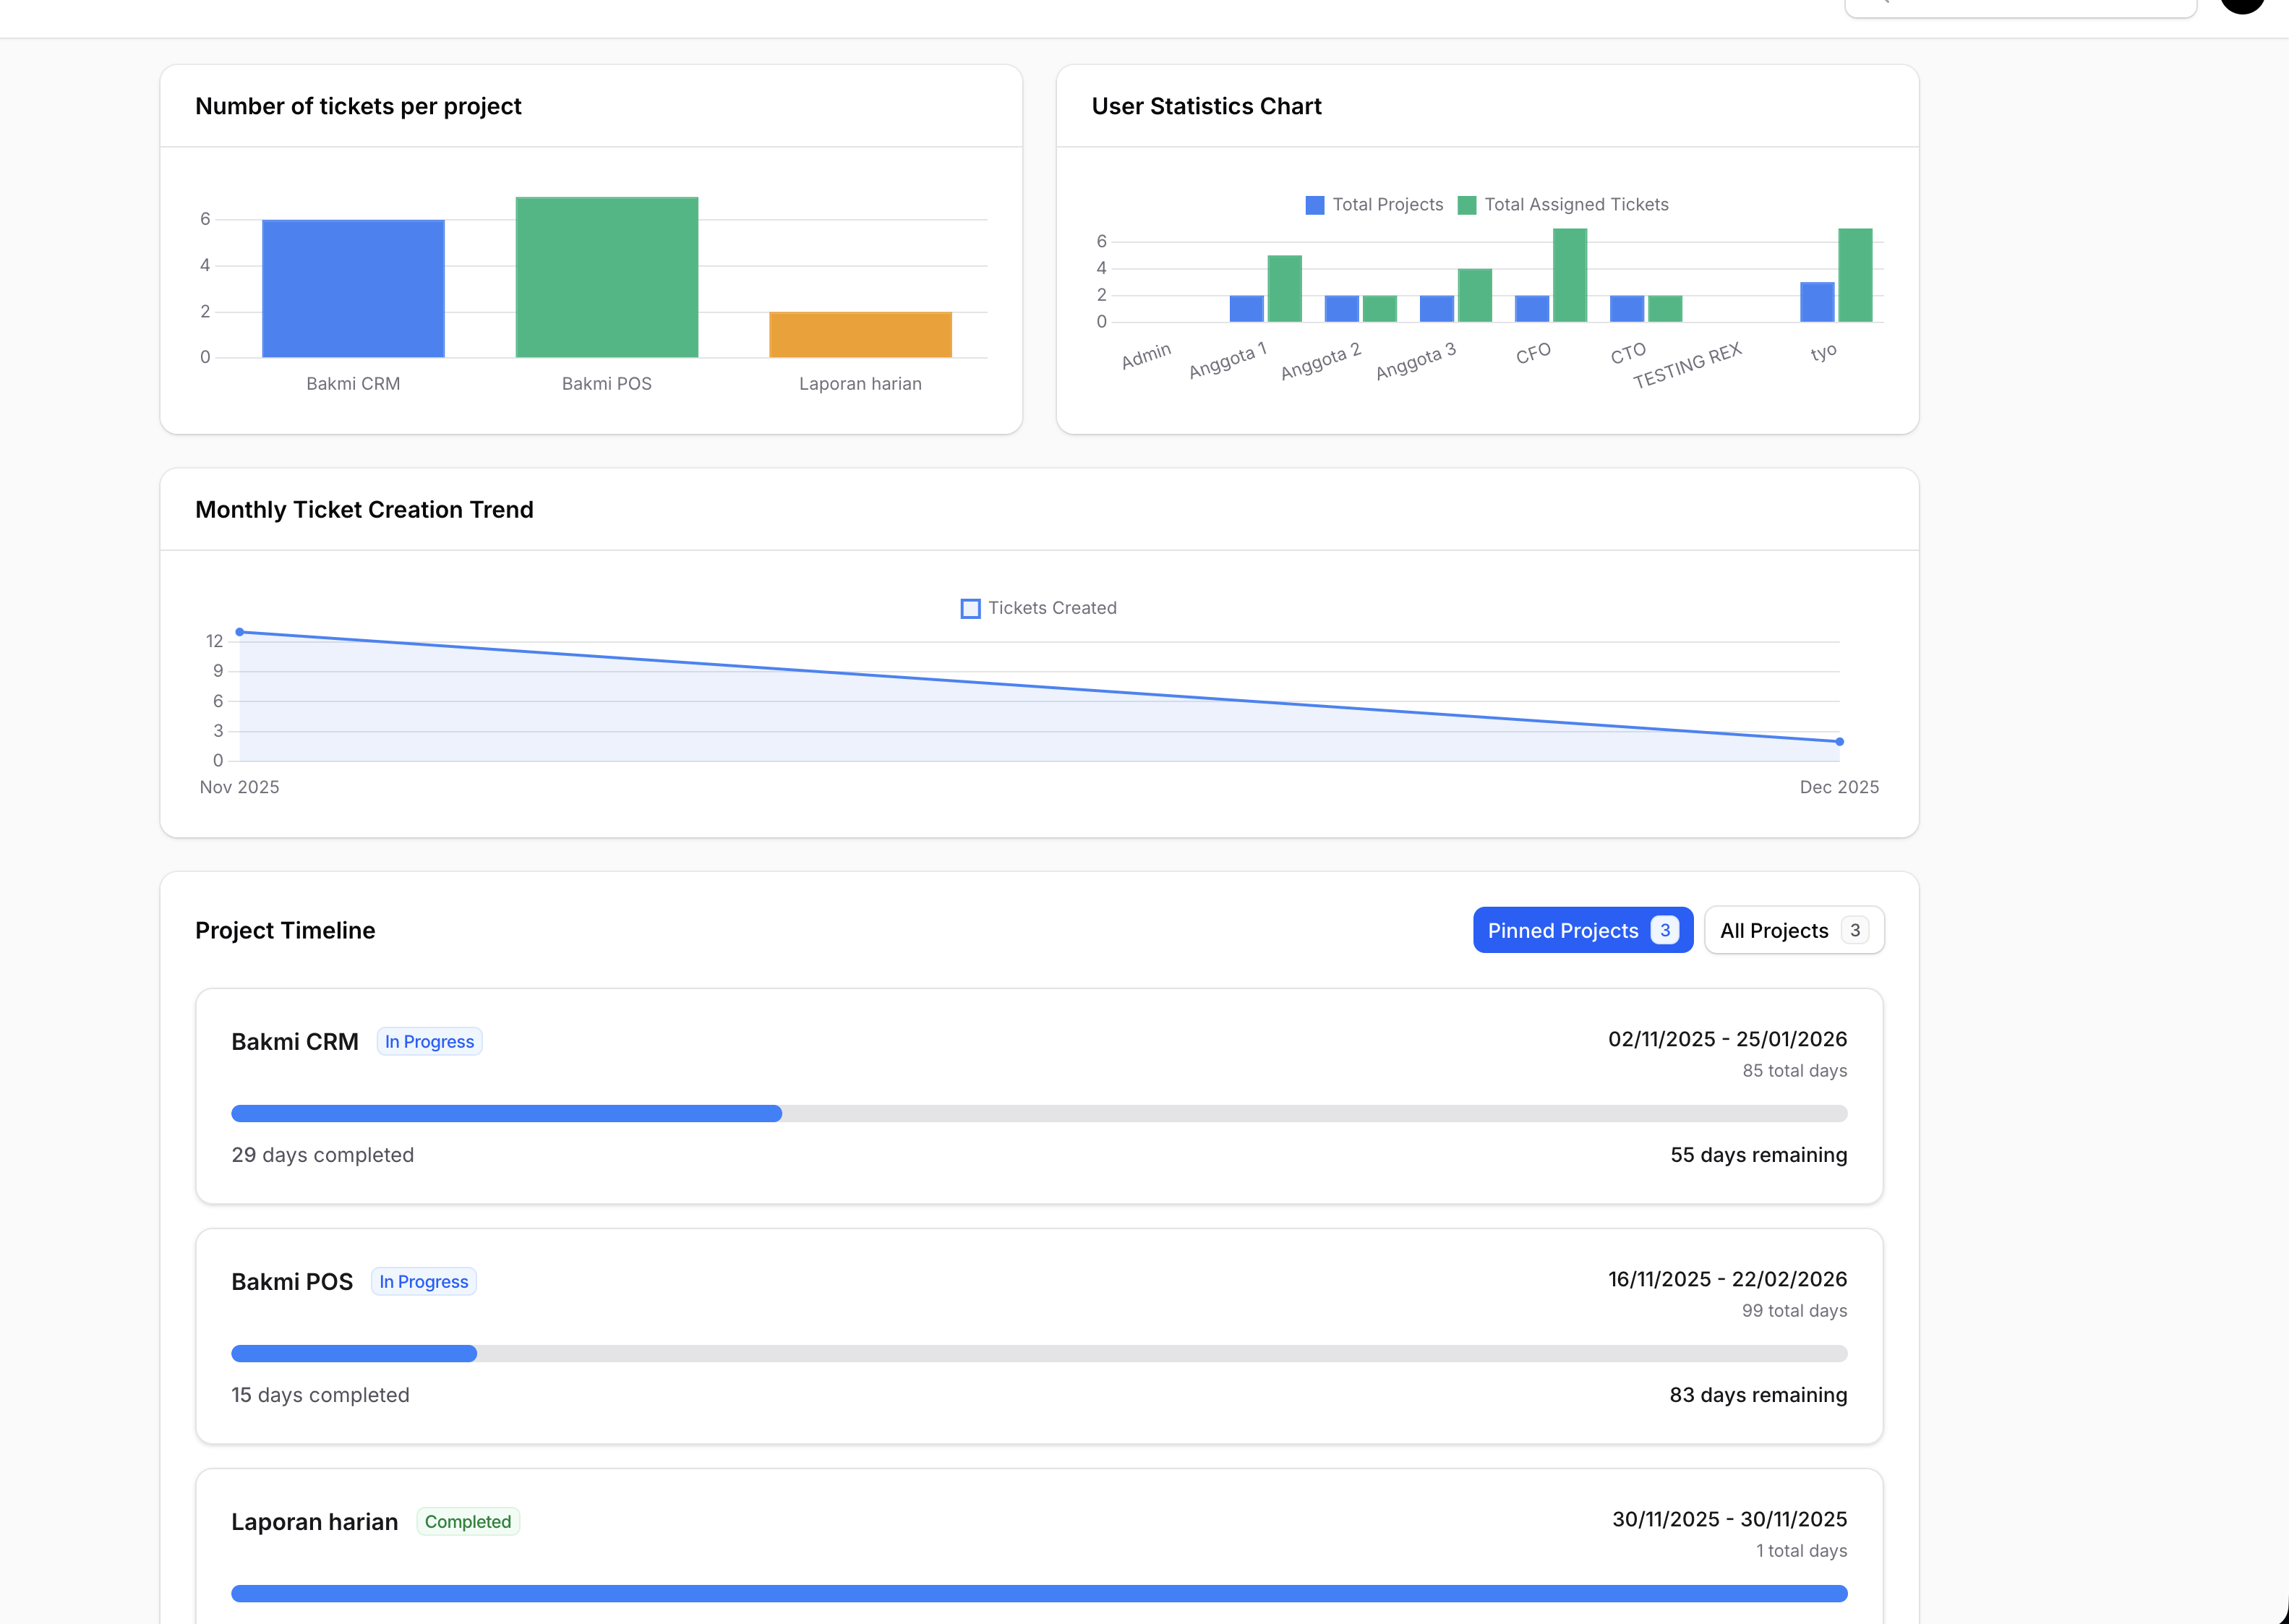Screen dimensions: 2289x1624
Task: Click the search input field at top
Action: coord(2020,6)
